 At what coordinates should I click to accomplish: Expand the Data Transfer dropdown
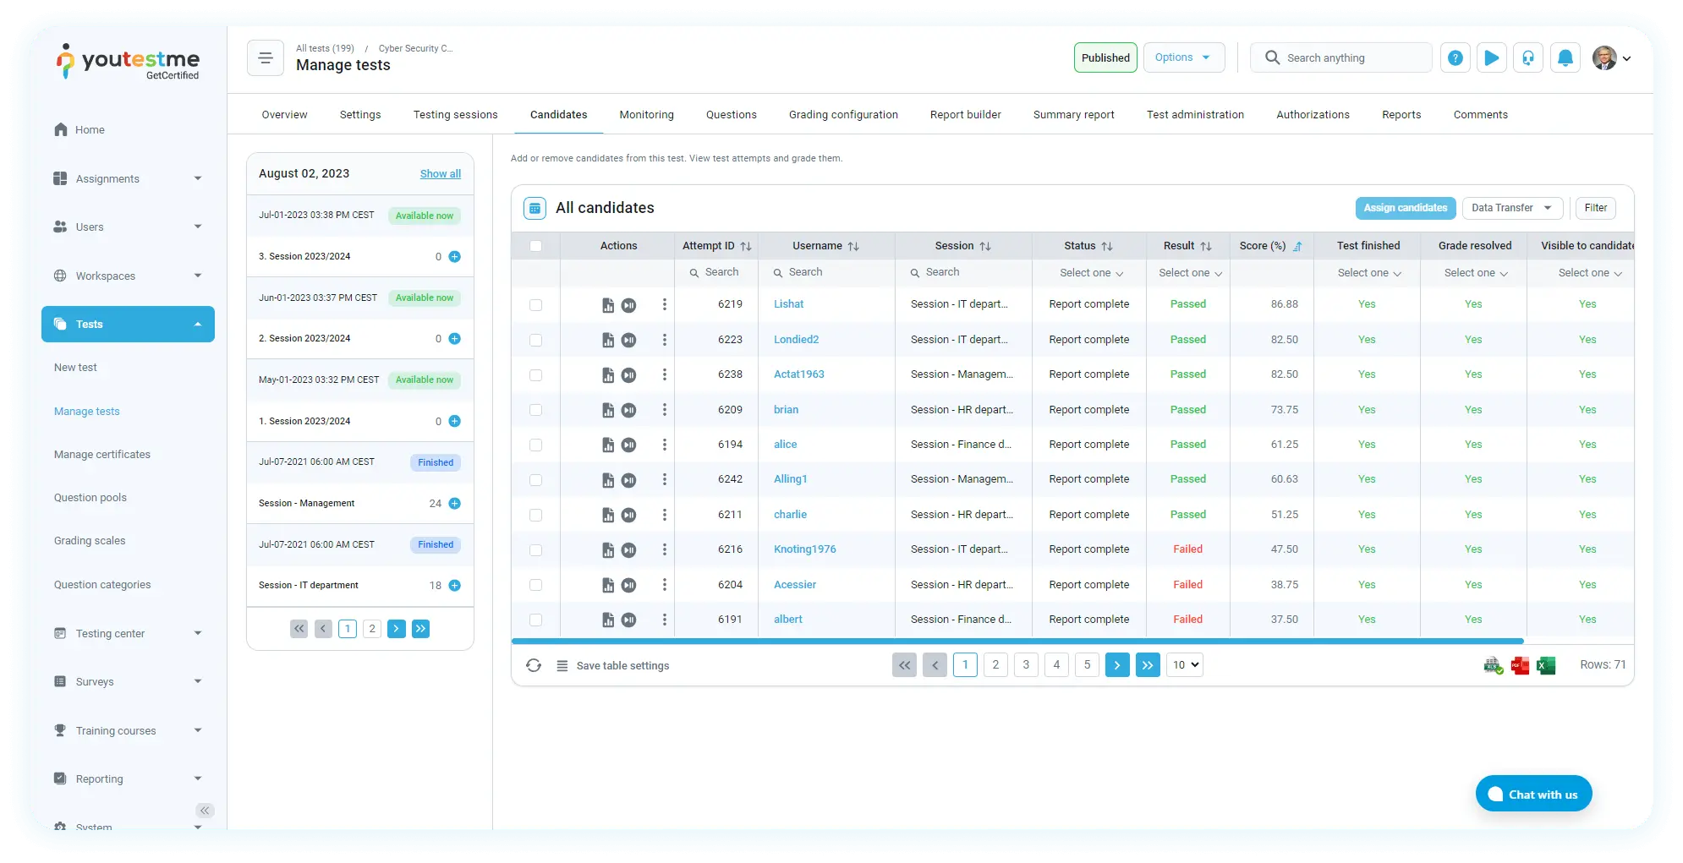click(x=1512, y=208)
